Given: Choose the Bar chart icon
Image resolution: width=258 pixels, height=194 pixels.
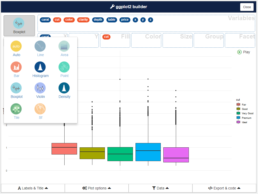Looking at the screenshot, I should (x=16, y=67).
